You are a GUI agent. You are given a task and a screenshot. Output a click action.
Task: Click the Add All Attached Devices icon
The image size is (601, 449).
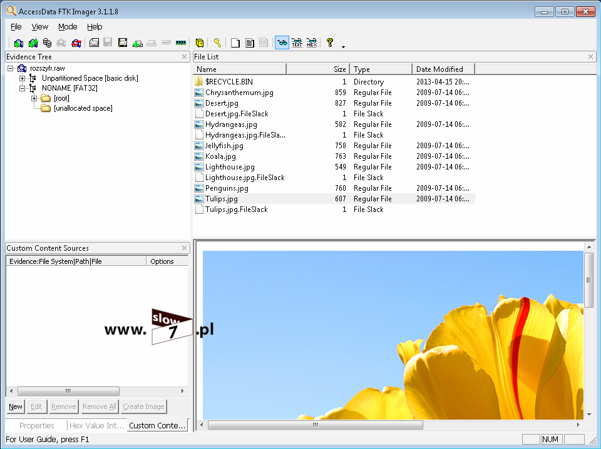(x=33, y=43)
